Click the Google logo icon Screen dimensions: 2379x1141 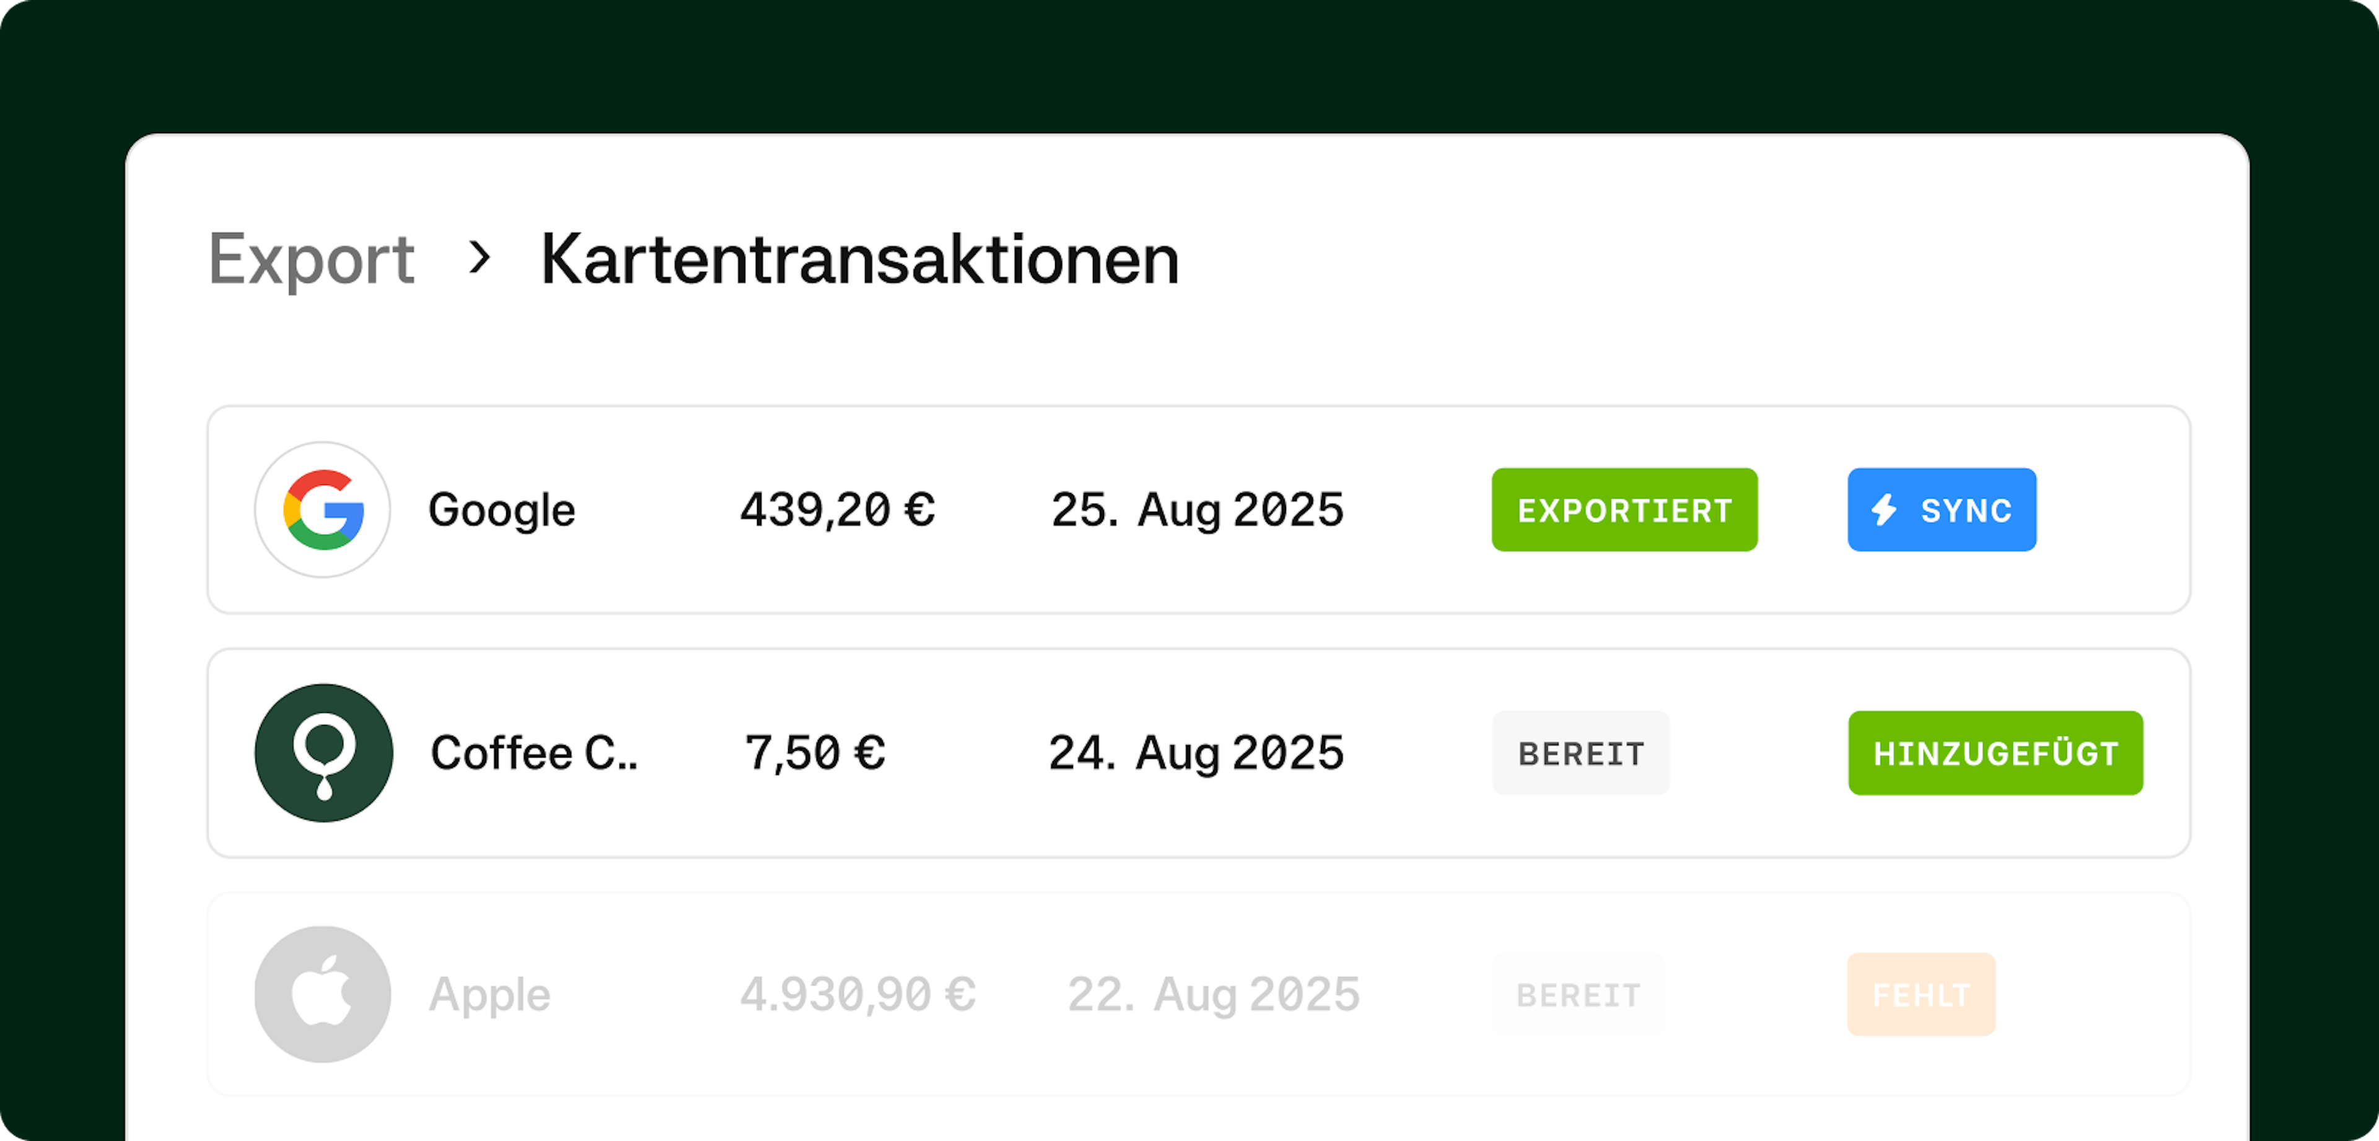tap(322, 510)
